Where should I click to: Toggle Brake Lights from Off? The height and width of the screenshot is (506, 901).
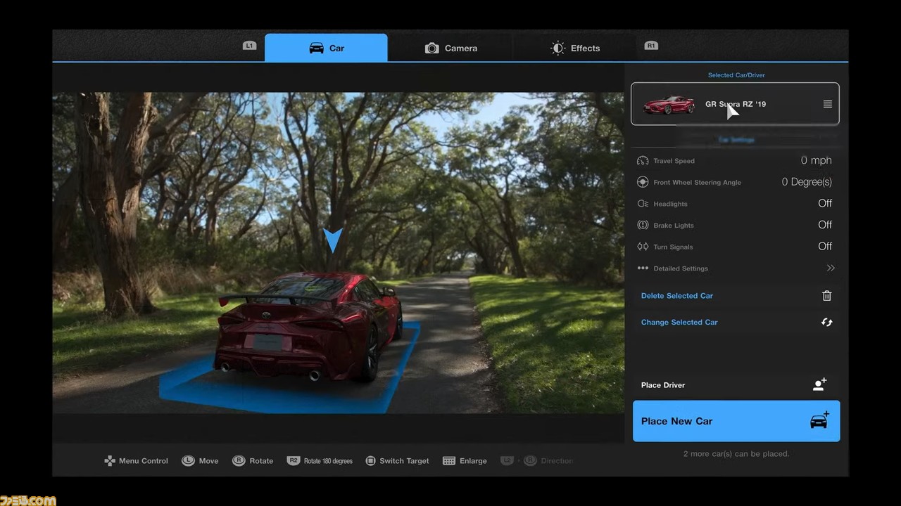click(x=825, y=225)
